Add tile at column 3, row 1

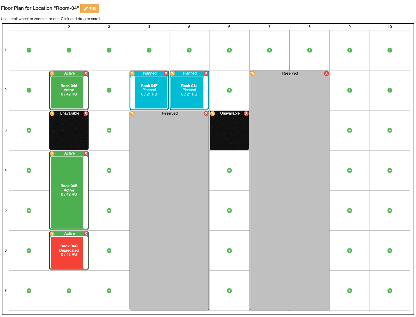point(109,50)
